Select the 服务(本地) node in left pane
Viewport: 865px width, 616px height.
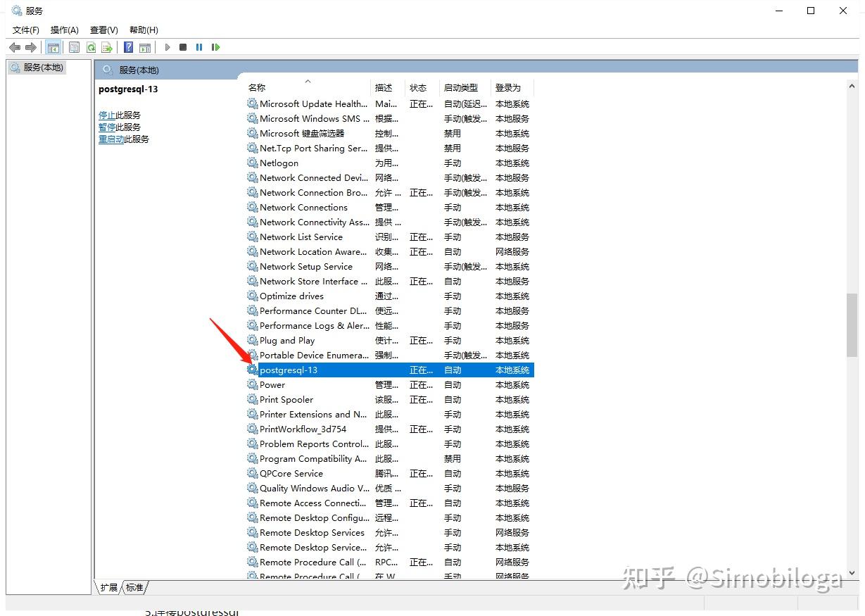(x=44, y=67)
